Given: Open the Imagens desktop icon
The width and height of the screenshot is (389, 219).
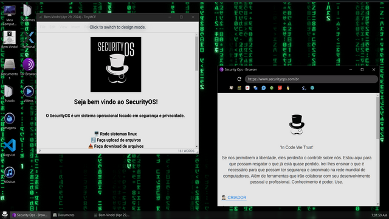Looking at the screenshot, I should pyautogui.click(x=10, y=121).
